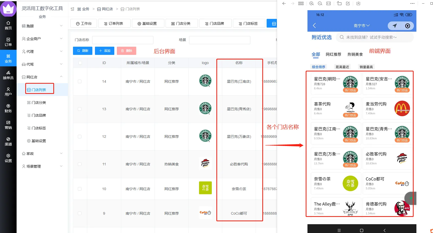433x233 pixels.
Task: Tap the back chevron in phone header
Action: 314,26
